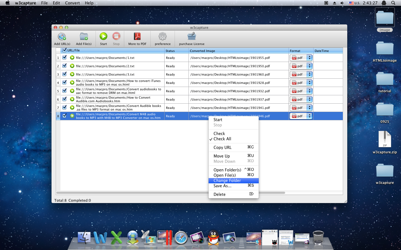Toggle the URL/File header select-all checkbox
Screen dimensions: 401x250
[64, 50]
